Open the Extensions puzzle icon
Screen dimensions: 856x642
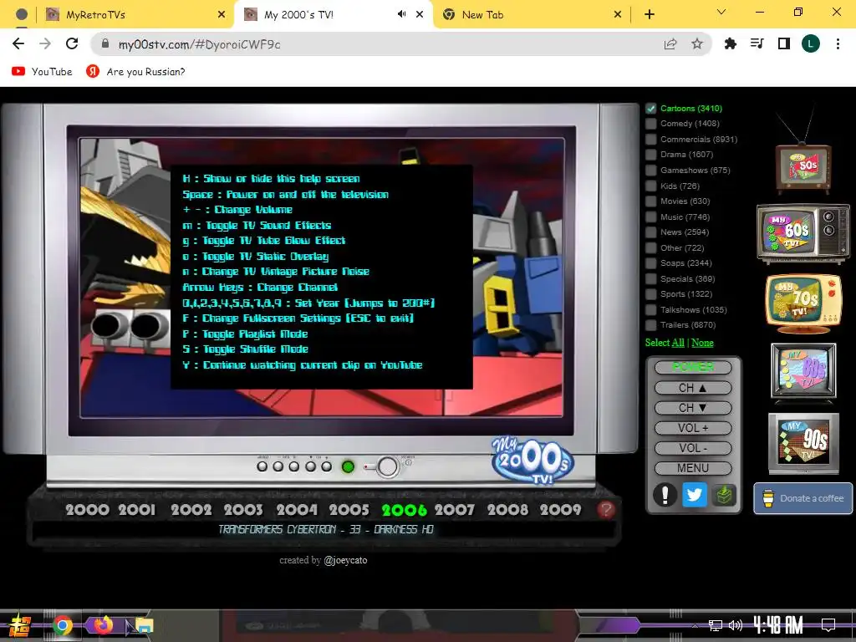click(x=731, y=44)
